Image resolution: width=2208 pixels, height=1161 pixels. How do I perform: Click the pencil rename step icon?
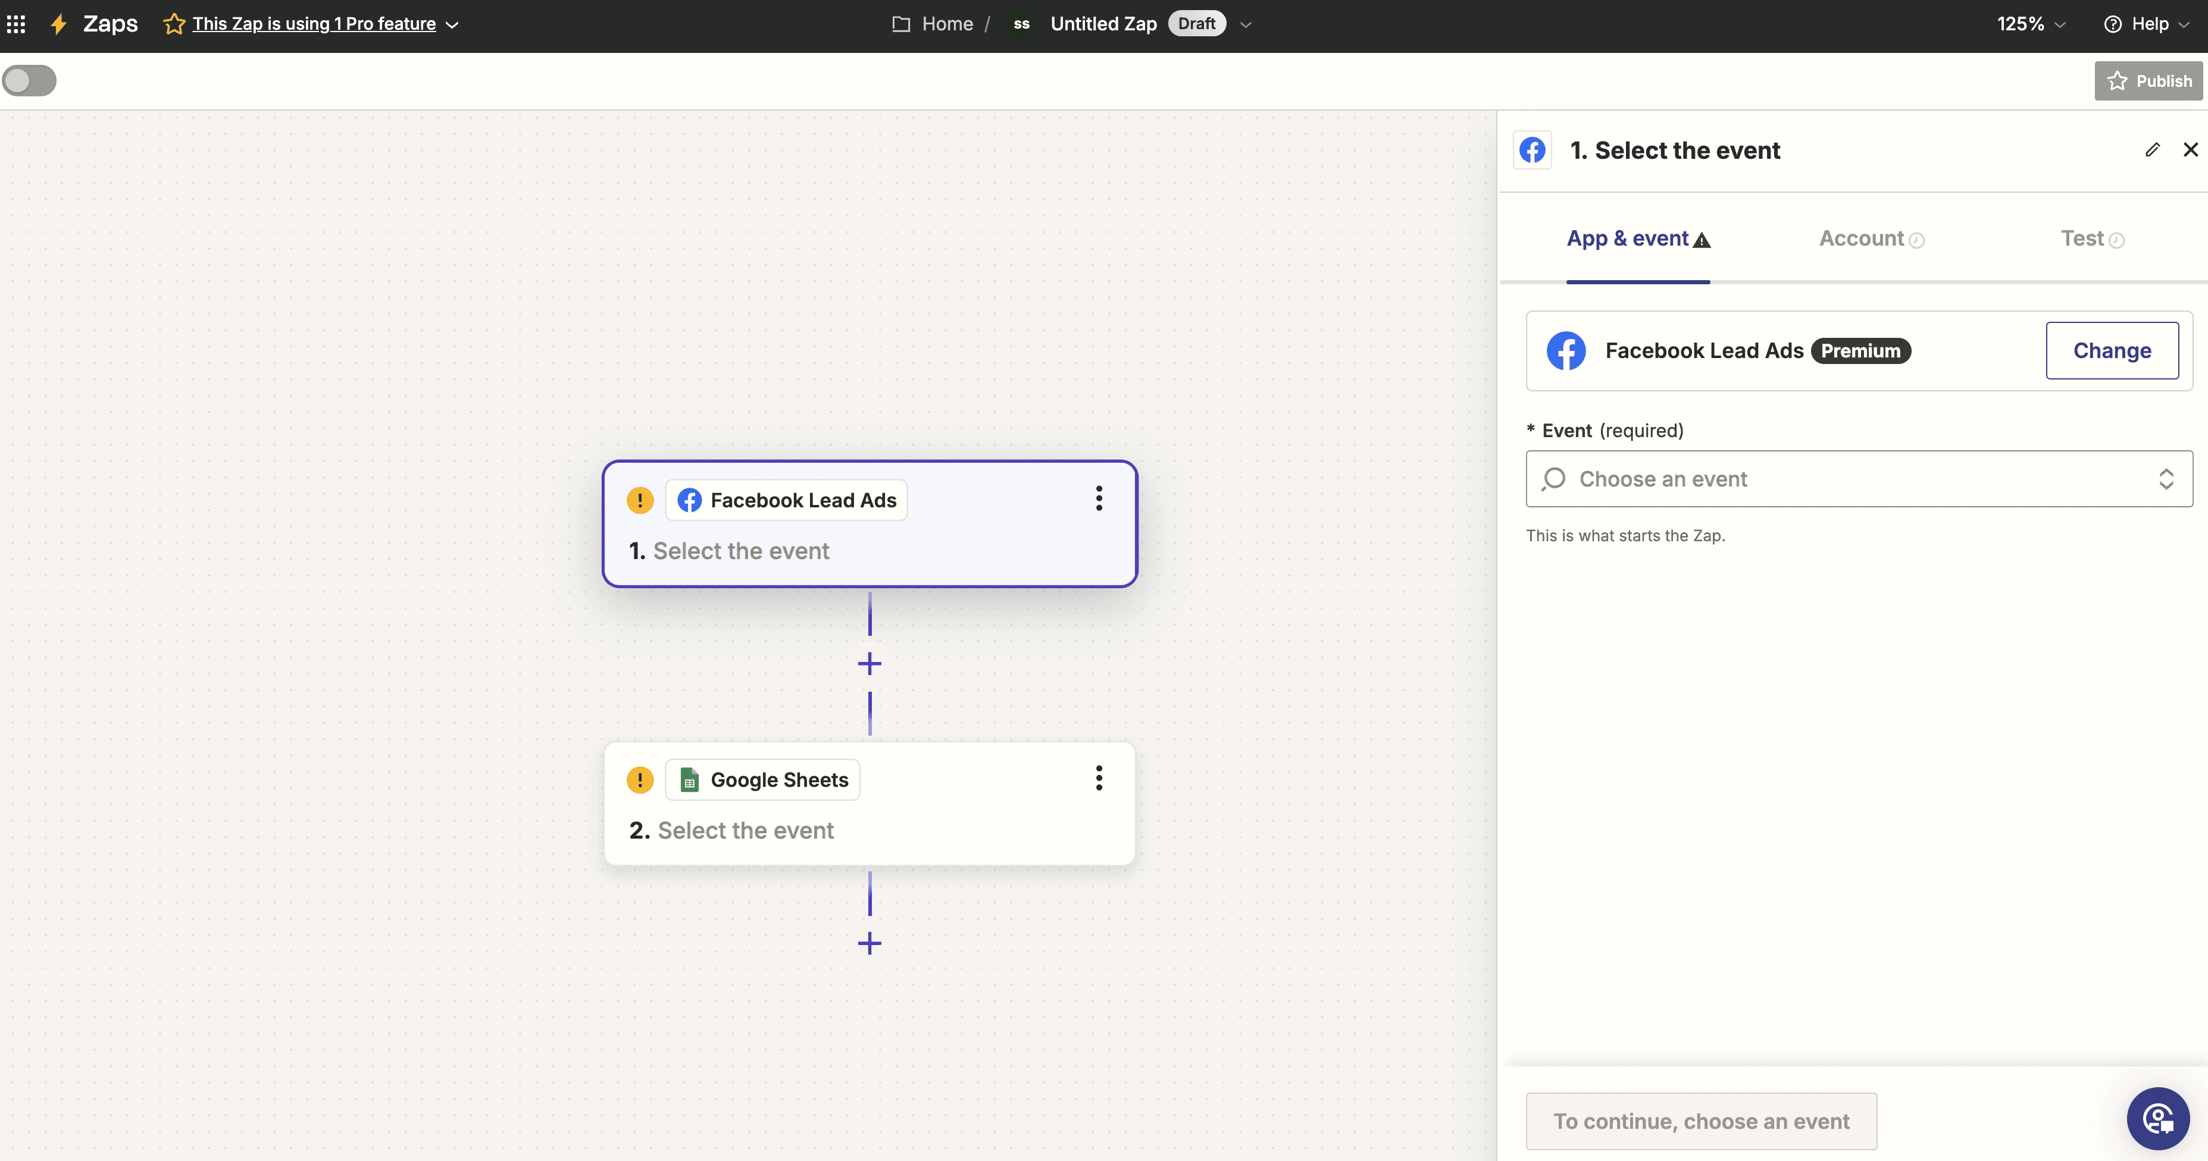coord(2152,150)
